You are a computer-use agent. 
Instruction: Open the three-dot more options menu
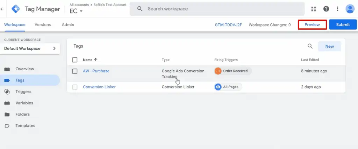point(337,9)
